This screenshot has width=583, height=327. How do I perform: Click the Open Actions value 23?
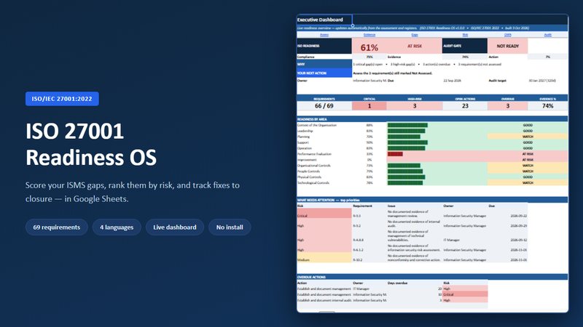[465, 106]
